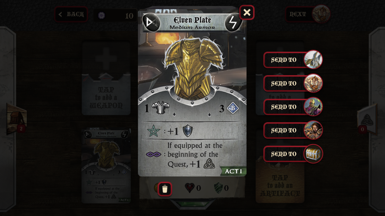Send card to the purple-robed mage hero

point(293,107)
